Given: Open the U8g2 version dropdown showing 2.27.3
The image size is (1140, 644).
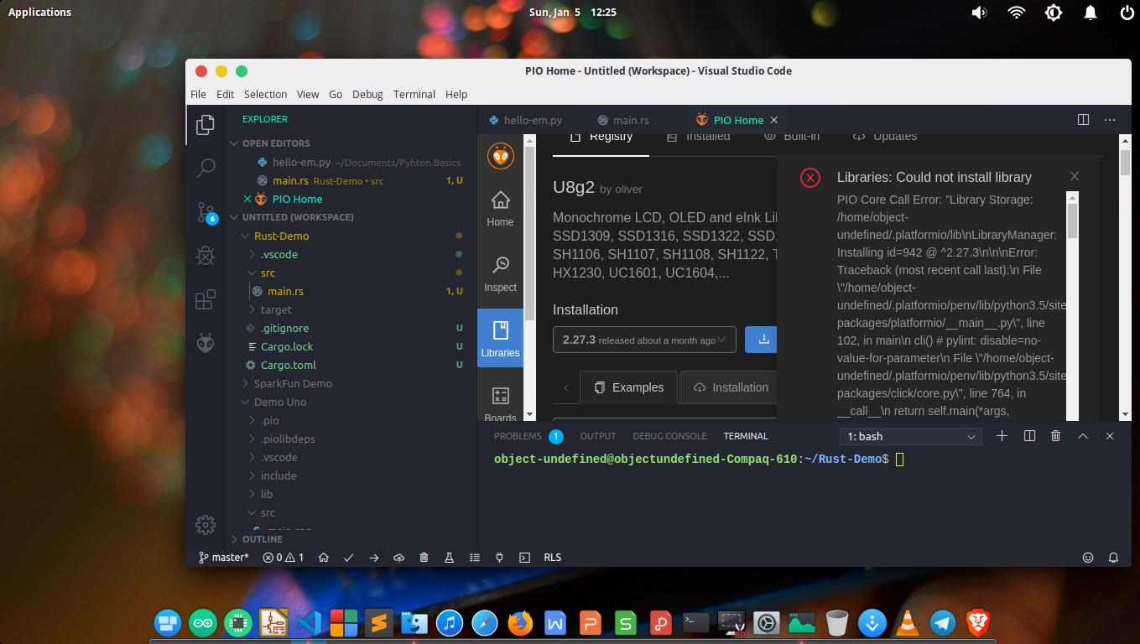Looking at the screenshot, I should pos(644,340).
